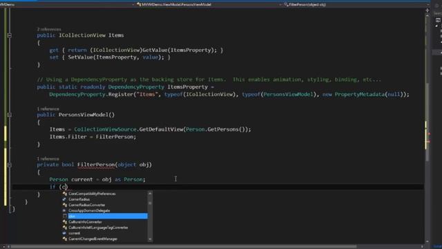Choose the highlighted blue IntelliSense suggestion
This screenshot has height=249, width=442.
[108, 216]
